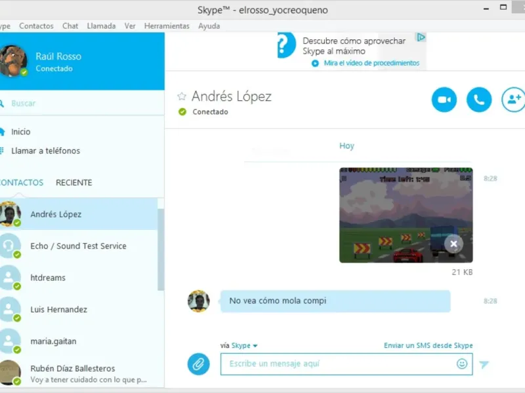Add people to the conversation

tap(514, 100)
